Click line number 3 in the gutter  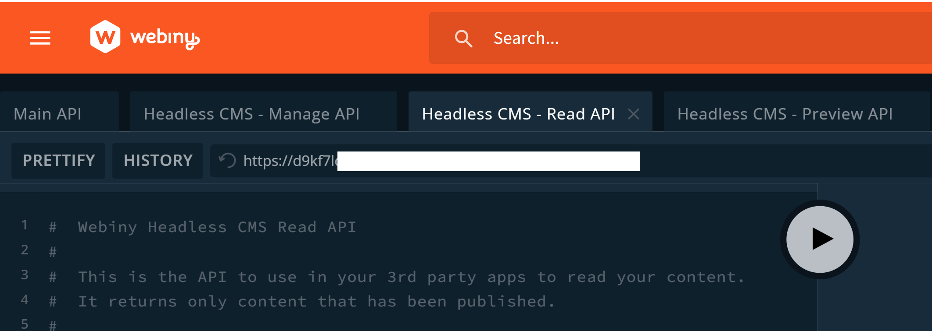pos(25,275)
